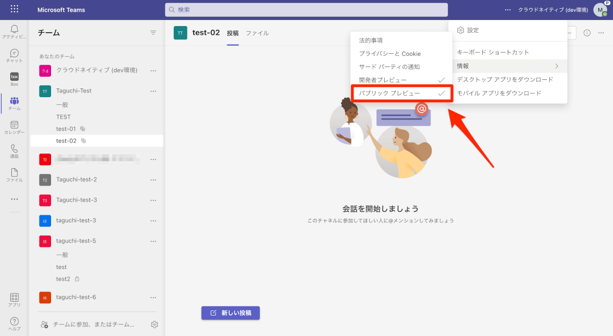Open more options for taguchi-test-5 team
The image size is (613, 336).
click(x=153, y=241)
